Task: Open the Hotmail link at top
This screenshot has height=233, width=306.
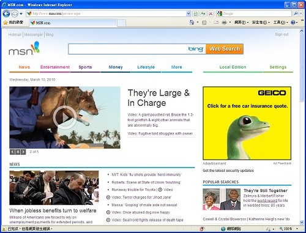Action: click(x=15, y=35)
